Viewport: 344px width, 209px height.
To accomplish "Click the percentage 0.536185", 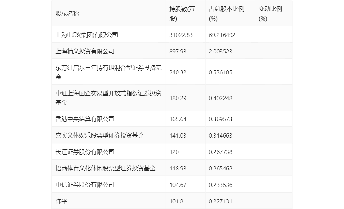I will [x=220, y=72].
